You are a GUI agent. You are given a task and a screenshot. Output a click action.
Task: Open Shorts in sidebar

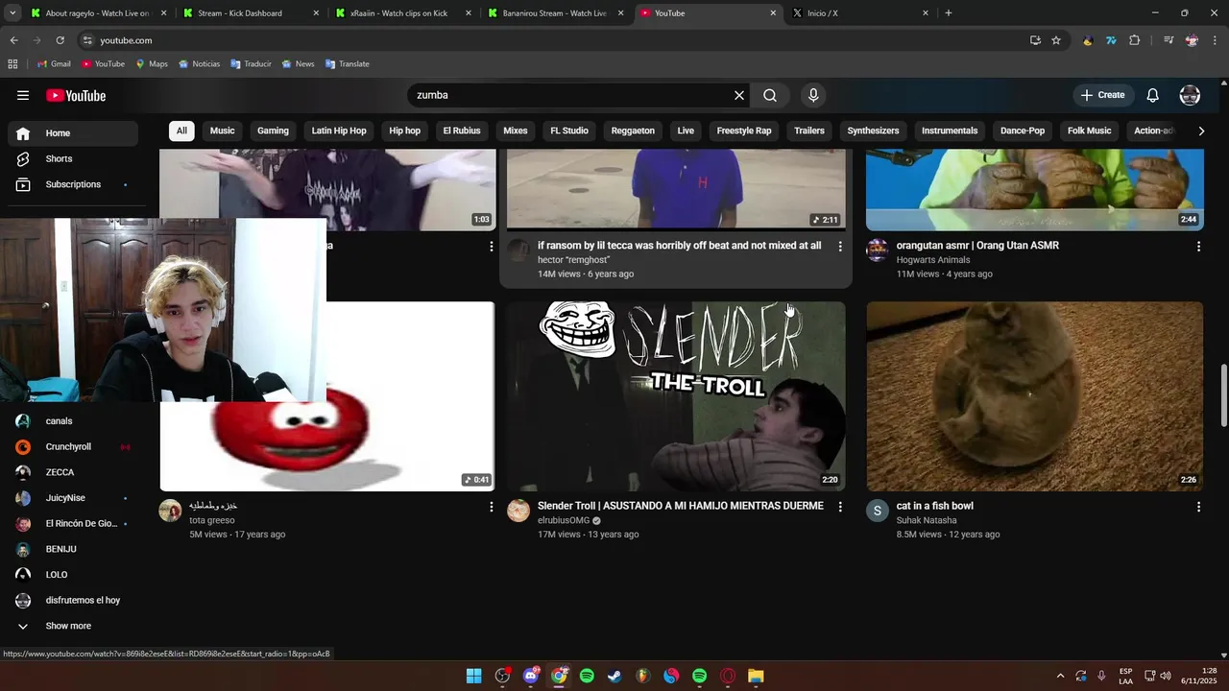click(72, 158)
